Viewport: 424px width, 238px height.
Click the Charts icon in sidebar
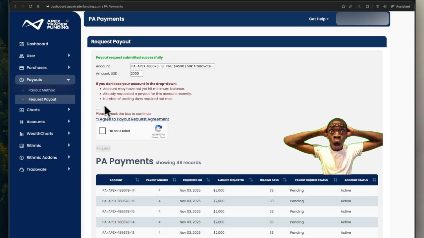[x=22, y=110]
